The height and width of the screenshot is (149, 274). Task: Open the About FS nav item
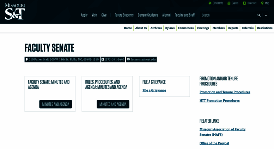pyautogui.click(x=141, y=28)
